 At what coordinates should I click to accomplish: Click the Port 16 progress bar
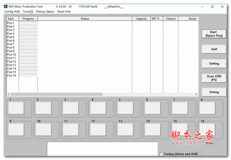(28, 76)
